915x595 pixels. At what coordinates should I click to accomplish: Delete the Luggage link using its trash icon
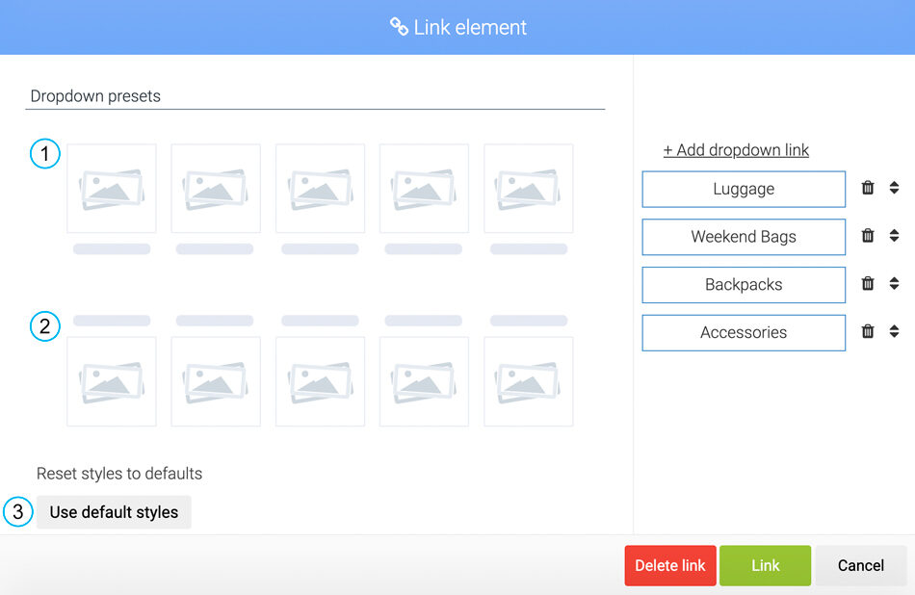(x=866, y=189)
